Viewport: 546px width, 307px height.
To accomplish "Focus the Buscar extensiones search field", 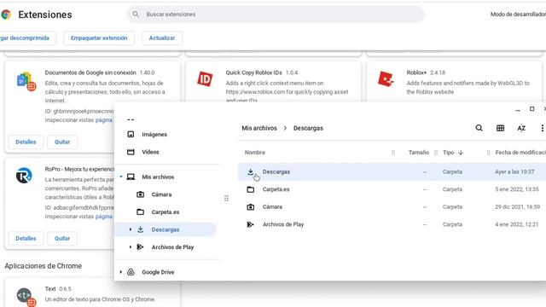I will pyautogui.click(x=276, y=14).
